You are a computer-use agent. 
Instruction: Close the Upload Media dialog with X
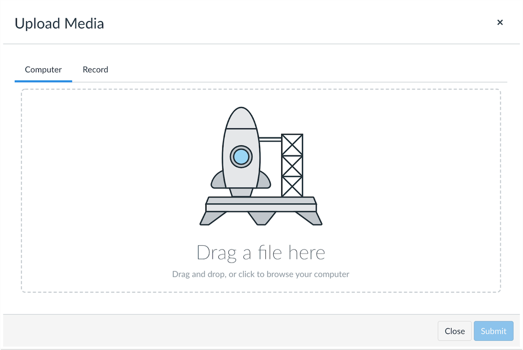(499, 23)
